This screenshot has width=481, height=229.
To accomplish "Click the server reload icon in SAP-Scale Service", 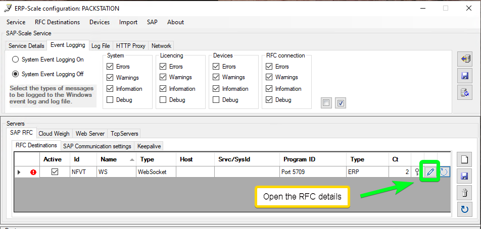I will click(464, 92).
